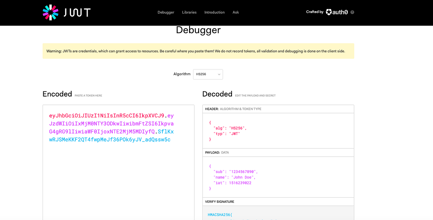Open the Libraries page
433x220 pixels.
tap(189, 12)
